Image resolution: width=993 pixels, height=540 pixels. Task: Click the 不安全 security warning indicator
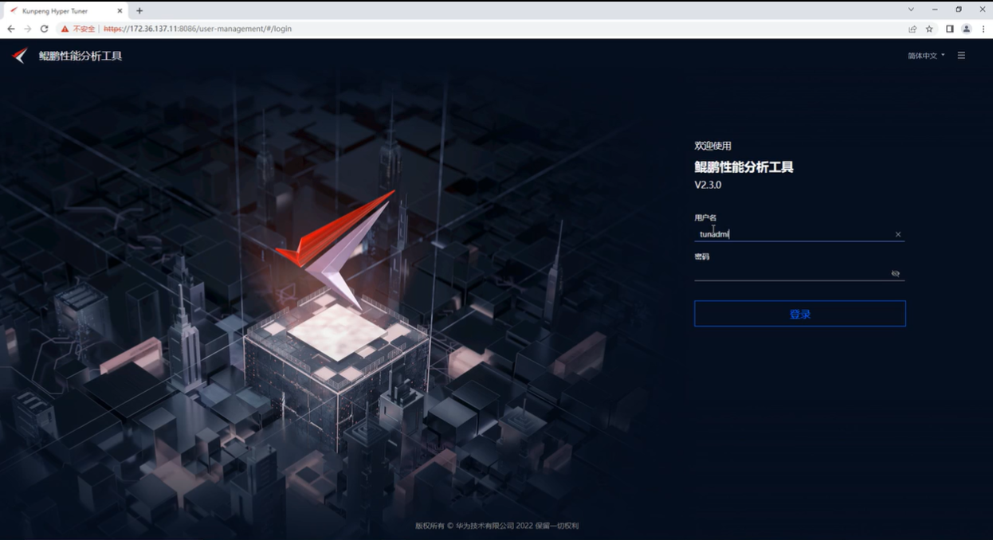tap(78, 29)
